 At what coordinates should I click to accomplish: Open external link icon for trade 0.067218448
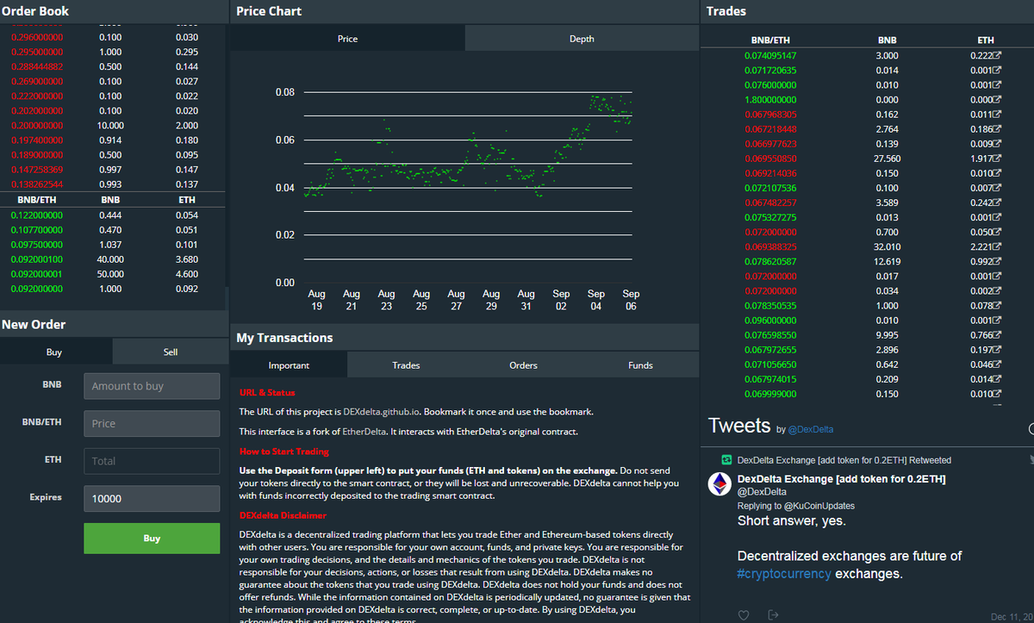pyautogui.click(x=998, y=129)
